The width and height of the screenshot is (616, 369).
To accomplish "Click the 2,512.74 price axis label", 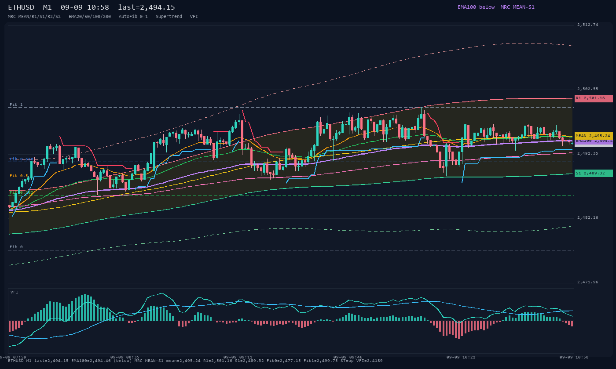I will 588,25.
